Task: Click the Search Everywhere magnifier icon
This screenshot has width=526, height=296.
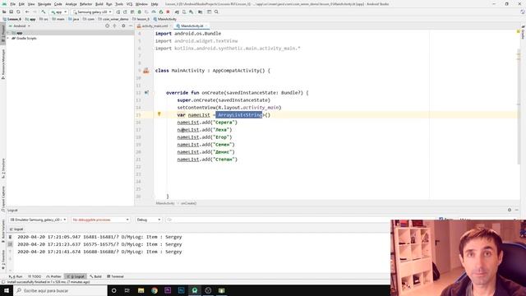Action: point(216,12)
